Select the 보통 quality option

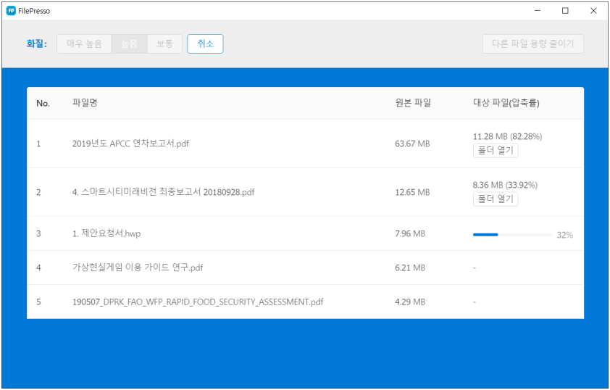point(164,43)
